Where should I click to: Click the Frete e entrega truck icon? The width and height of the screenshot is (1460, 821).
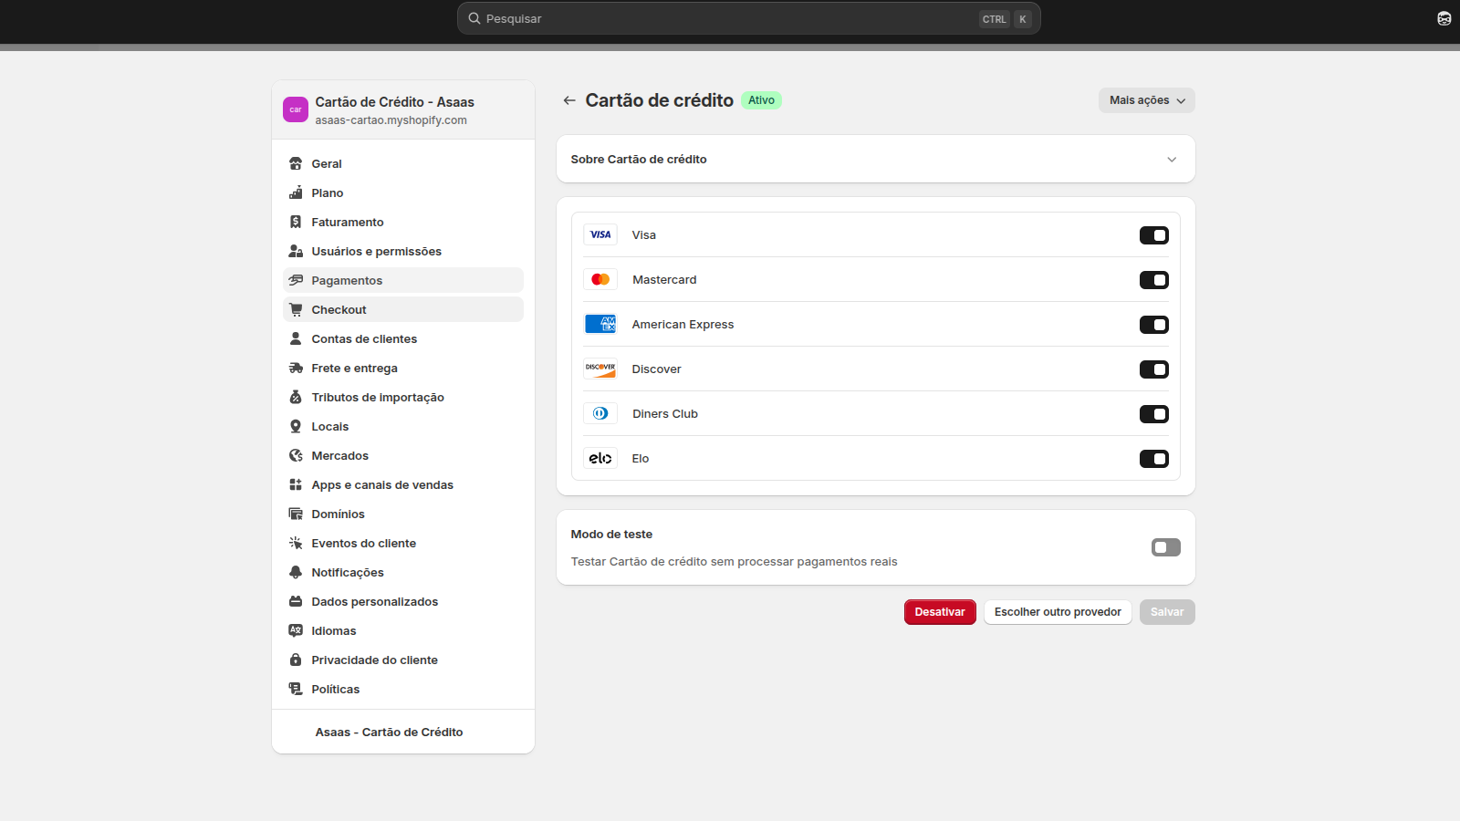(296, 368)
